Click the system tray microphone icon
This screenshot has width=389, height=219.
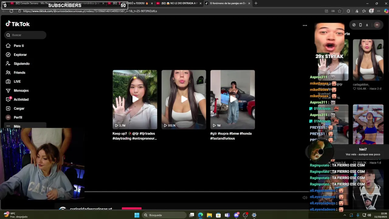tap(358, 215)
